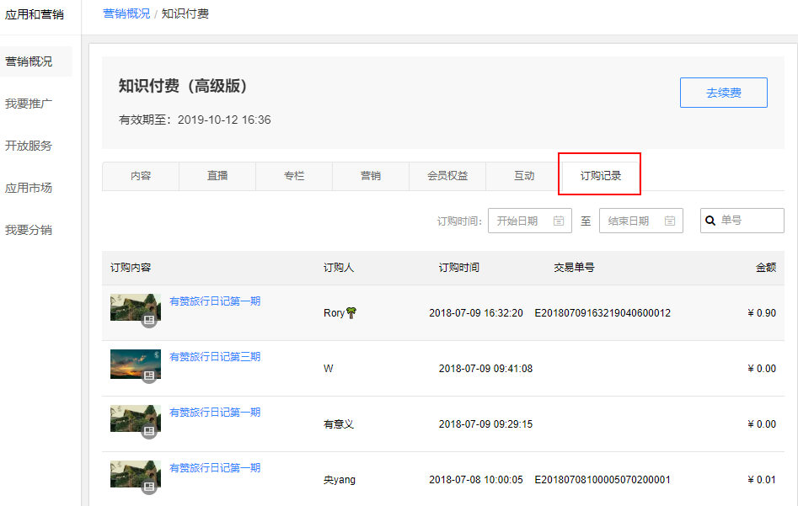The image size is (798, 506).
Task: Click the thumbnail in Rory's order row
Action: (x=136, y=307)
